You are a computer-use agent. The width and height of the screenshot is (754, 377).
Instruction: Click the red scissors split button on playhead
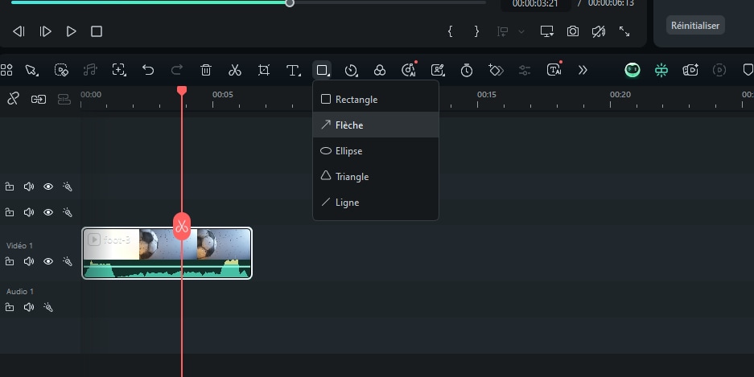182,226
